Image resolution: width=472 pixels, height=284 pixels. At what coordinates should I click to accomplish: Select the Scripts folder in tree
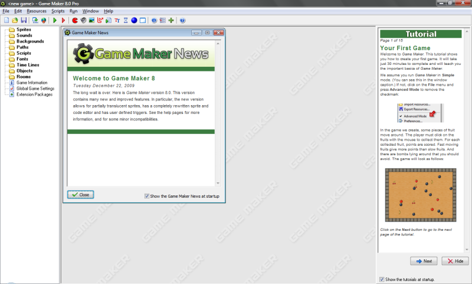[x=24, y=53]
